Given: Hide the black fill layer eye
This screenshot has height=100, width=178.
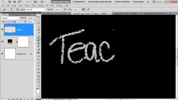Looking at the screenshot, I should (x=2, y=42).
